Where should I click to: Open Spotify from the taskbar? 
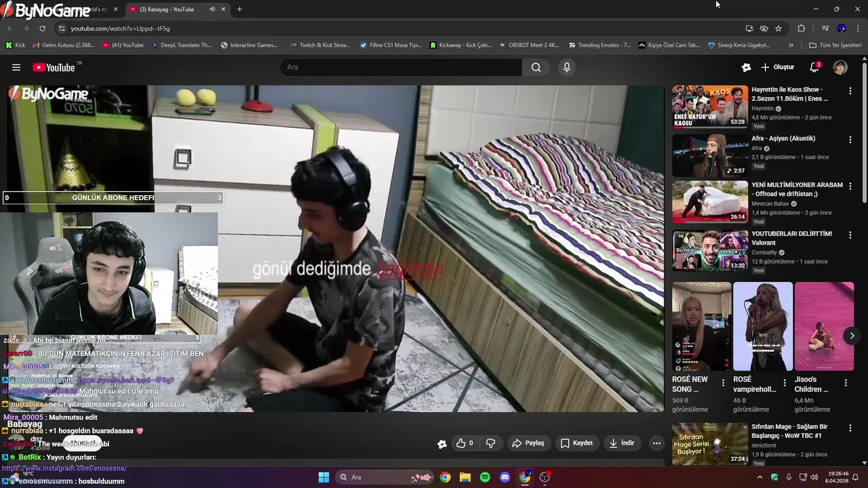tap(485, 477)
